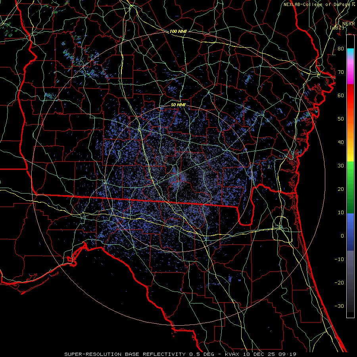Click the -20 dBZ scale label
357x357 pixels.
(x=339, y=282)
